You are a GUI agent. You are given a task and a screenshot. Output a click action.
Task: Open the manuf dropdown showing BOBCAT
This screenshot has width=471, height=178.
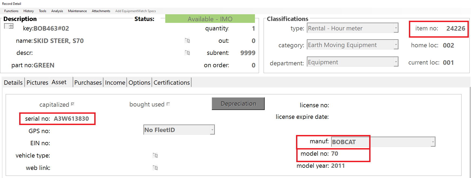pos(433,142)
